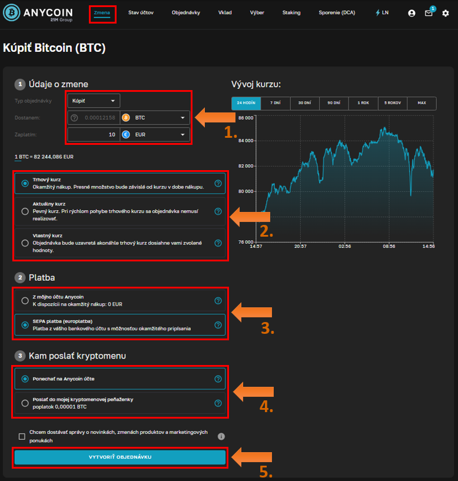Select Z môjho účtu Anycoin payment
Image resolution: width=458 pixels, height=481 pixels.
pos(25,301)
